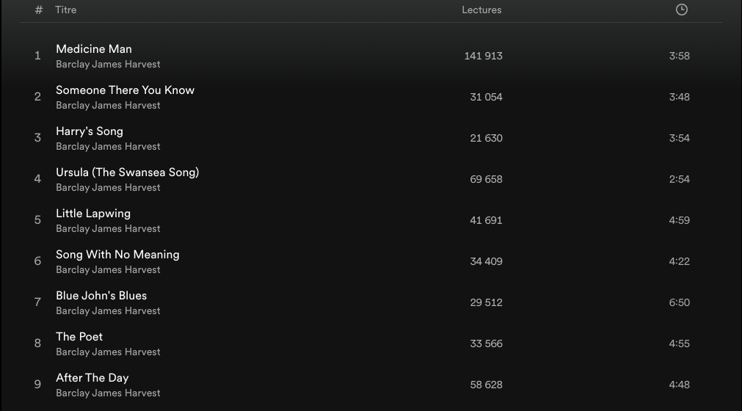742x411 pixels.
Task: Open artist link below The Poet
Action: 108,352
